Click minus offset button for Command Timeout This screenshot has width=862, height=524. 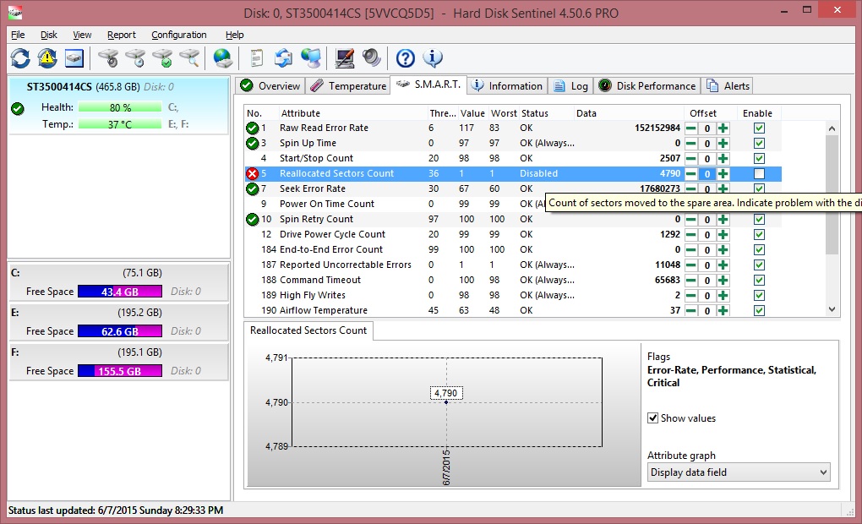691,281
